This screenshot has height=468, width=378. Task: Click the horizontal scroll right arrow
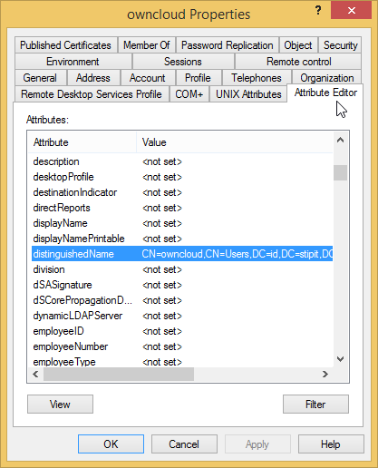(325, 375)
